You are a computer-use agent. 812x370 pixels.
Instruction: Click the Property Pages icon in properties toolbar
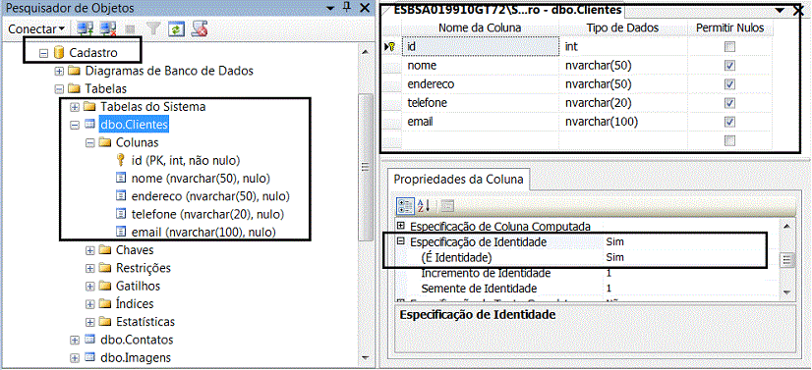click(x=446, y=206)
